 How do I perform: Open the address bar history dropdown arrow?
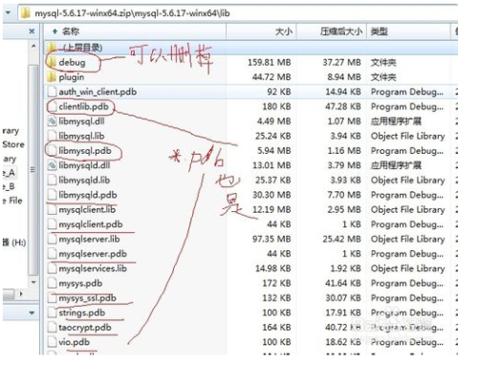coord(8,12)
